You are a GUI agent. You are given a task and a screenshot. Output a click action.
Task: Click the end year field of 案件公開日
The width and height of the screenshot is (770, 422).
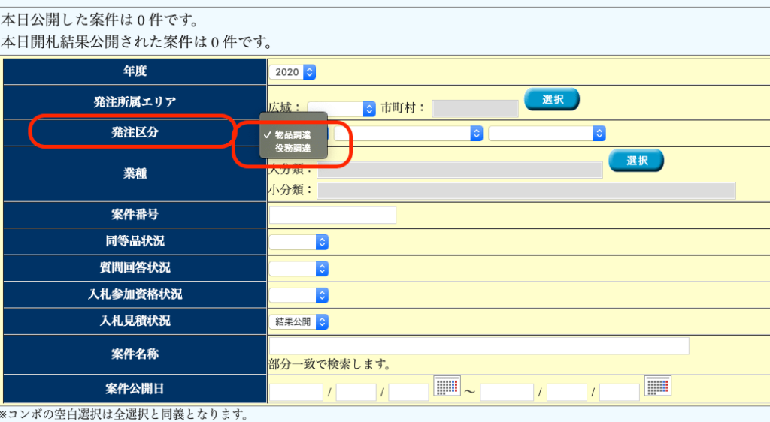click(x=507, y=392)
